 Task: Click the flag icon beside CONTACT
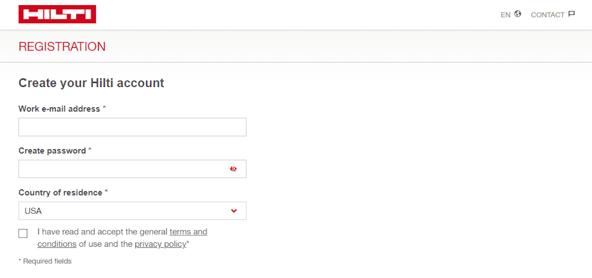pos(572,14)
